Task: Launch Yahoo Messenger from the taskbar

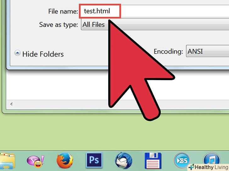Action: [x=36, y=161]
